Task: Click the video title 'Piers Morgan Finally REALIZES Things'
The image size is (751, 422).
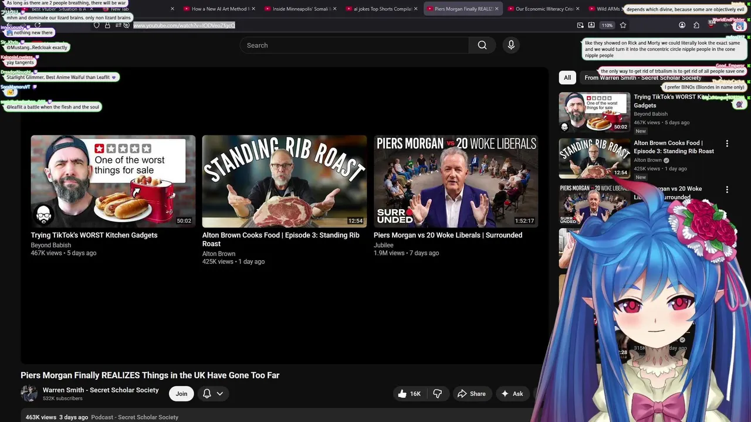Action: tap(150, 375)
